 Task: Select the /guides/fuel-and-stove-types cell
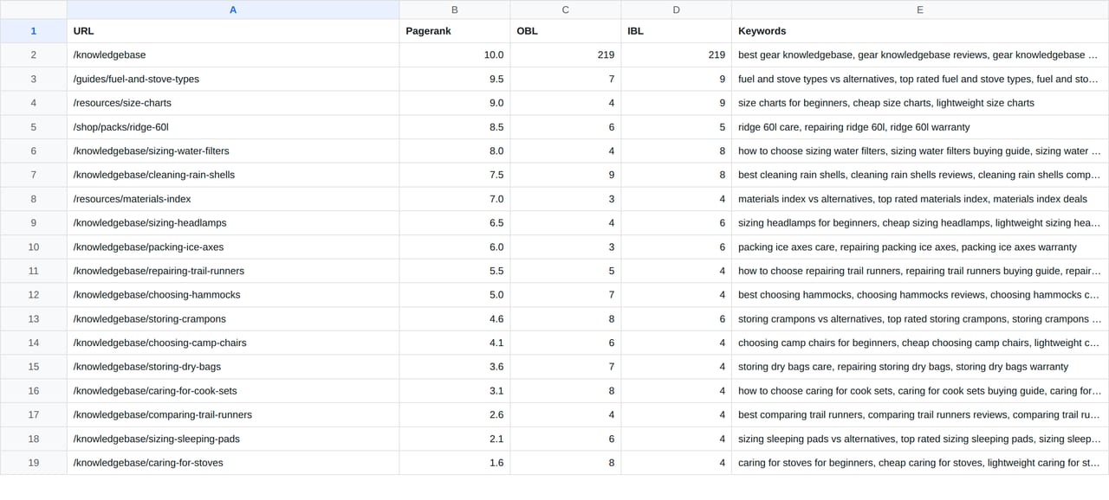[x=233, y=79]
